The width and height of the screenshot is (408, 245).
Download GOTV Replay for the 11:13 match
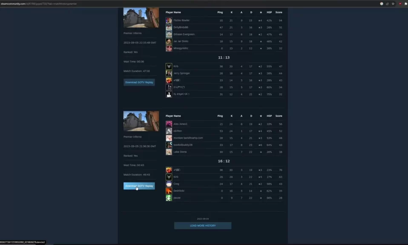tap(139, 82)
